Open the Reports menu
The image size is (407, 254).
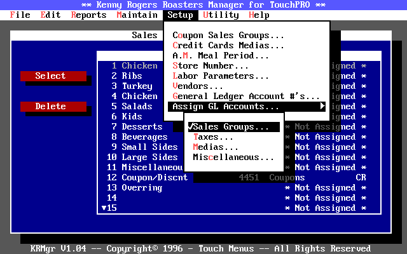click(88, 15)
